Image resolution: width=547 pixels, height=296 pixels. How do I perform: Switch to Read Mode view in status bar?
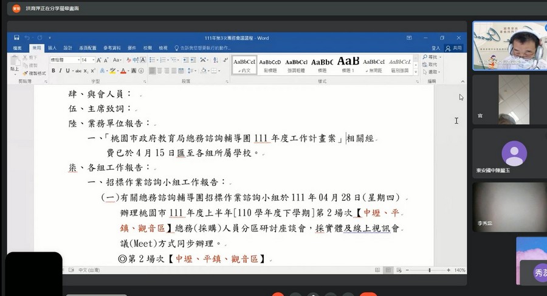click(377, 270)
